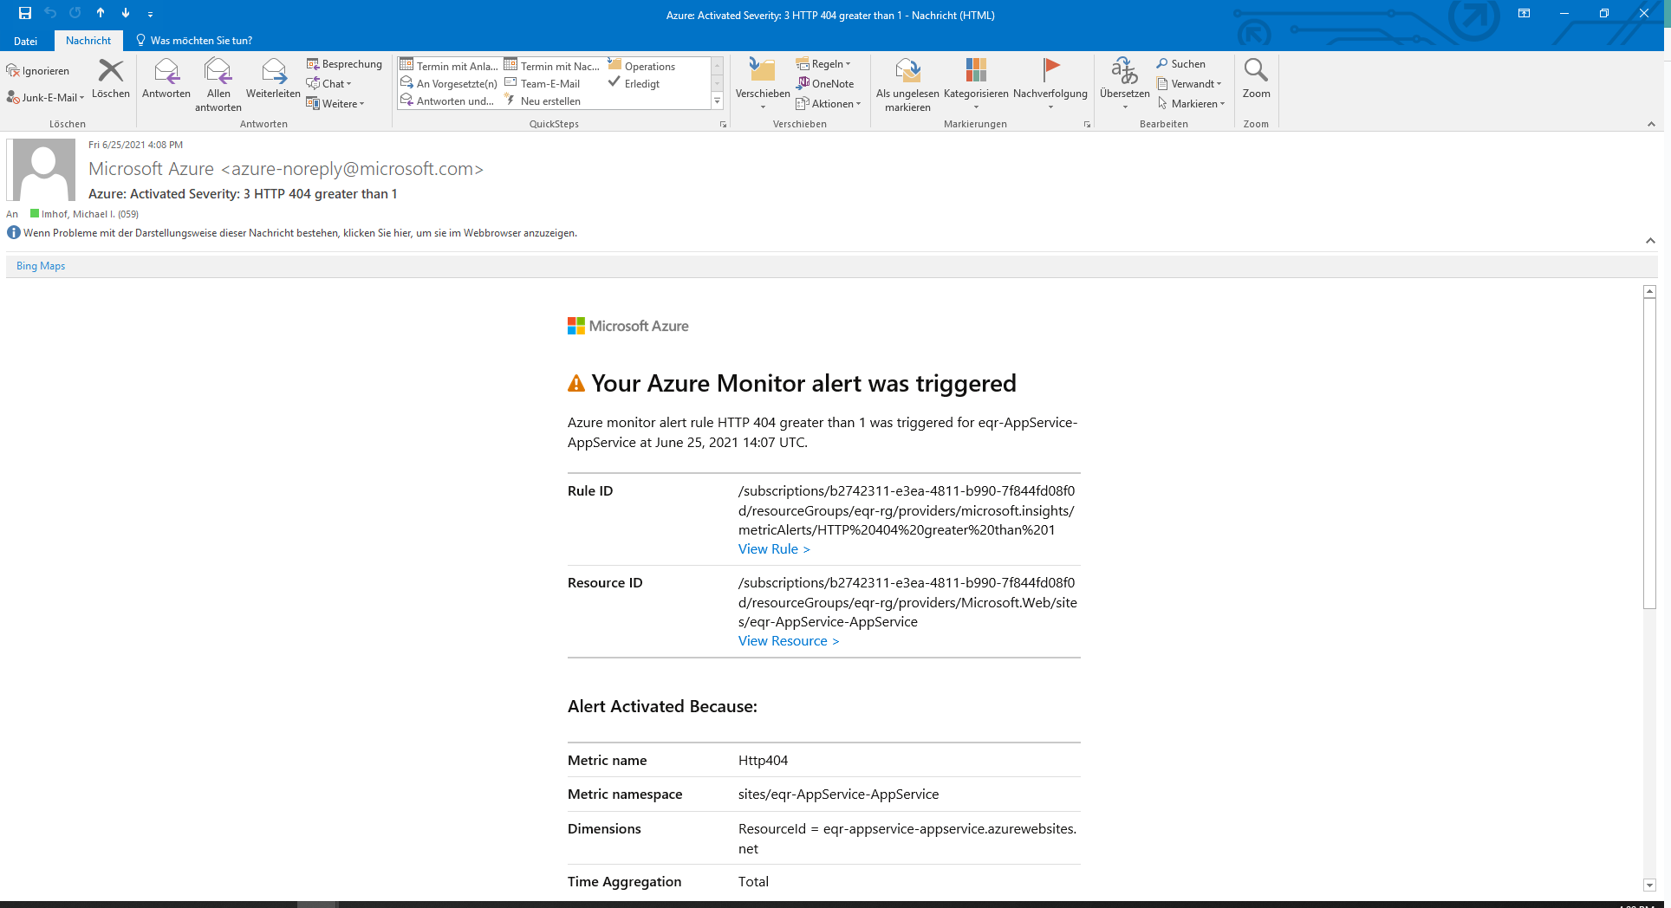This screenshot has width=1671, height=908.
Task: Forward the mail with Weiterleiten
Action: pos(273,79)
